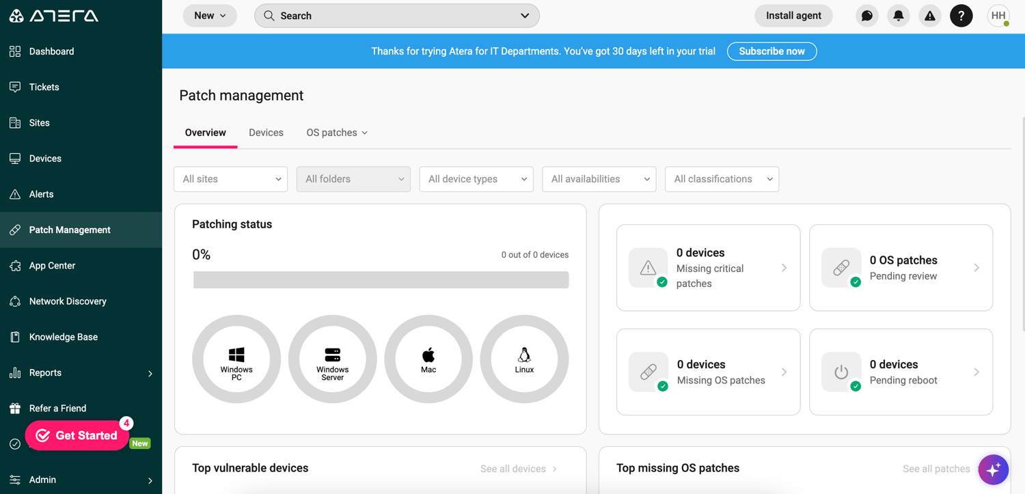This screenshot has height=494, width=1025.
Task: Select Patch Management in the sidebar
Action: pyautogui.click(x=81, y=230)
